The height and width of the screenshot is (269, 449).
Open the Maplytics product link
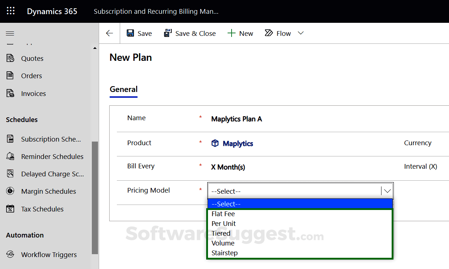tap(238, 143)
